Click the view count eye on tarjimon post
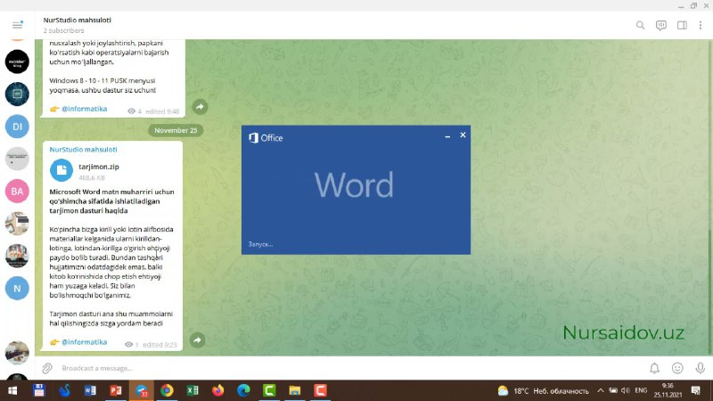 tap(129, 345)
